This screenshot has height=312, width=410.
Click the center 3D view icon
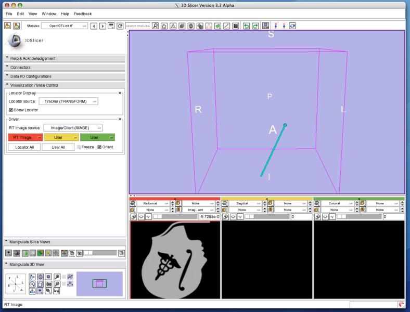point(40,277)
